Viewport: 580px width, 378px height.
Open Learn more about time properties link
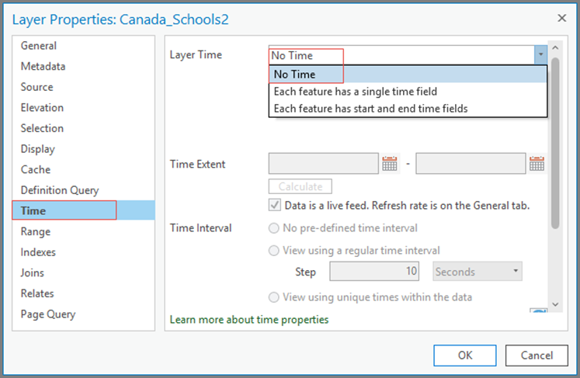click(x=249, y=320)
